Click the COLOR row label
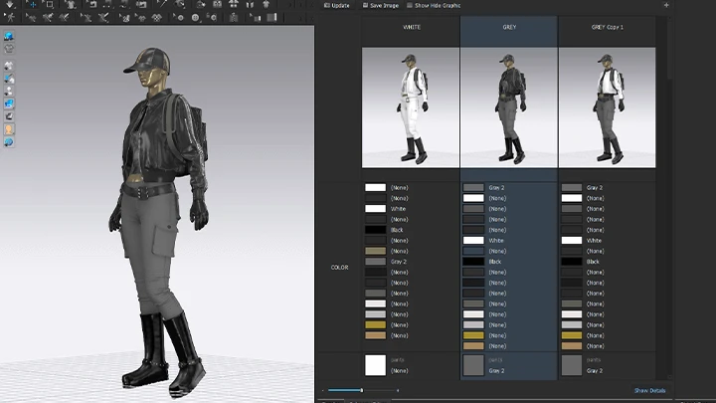 (x=339, y=268)
